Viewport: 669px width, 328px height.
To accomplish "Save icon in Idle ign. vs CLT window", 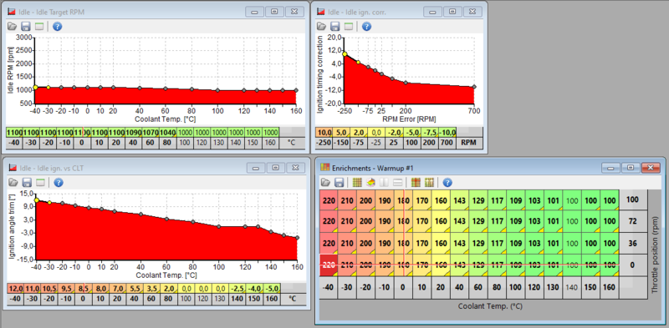I will [x=27, y=183].
